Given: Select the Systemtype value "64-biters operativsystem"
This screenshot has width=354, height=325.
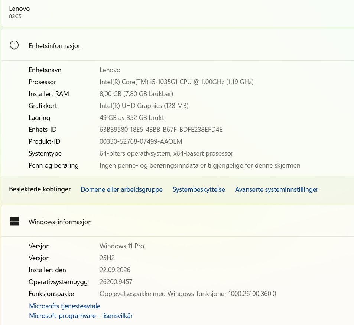Looking at the screenshot, I should tap(136, 153).
